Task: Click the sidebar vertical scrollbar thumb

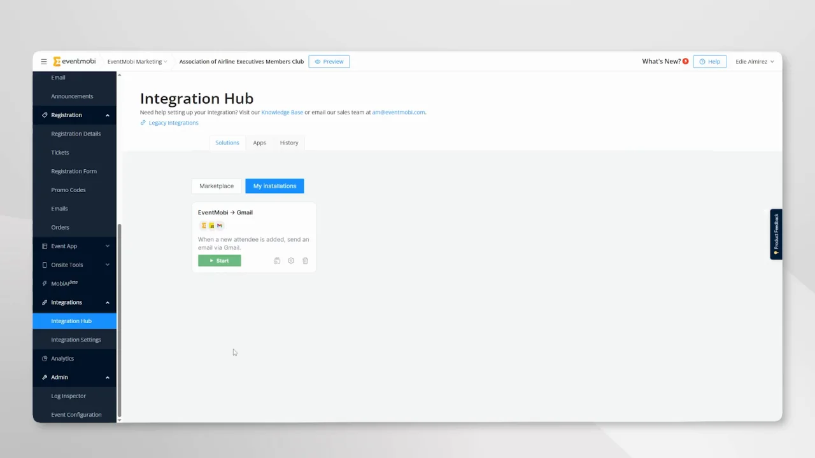Action: coord(119,320)
